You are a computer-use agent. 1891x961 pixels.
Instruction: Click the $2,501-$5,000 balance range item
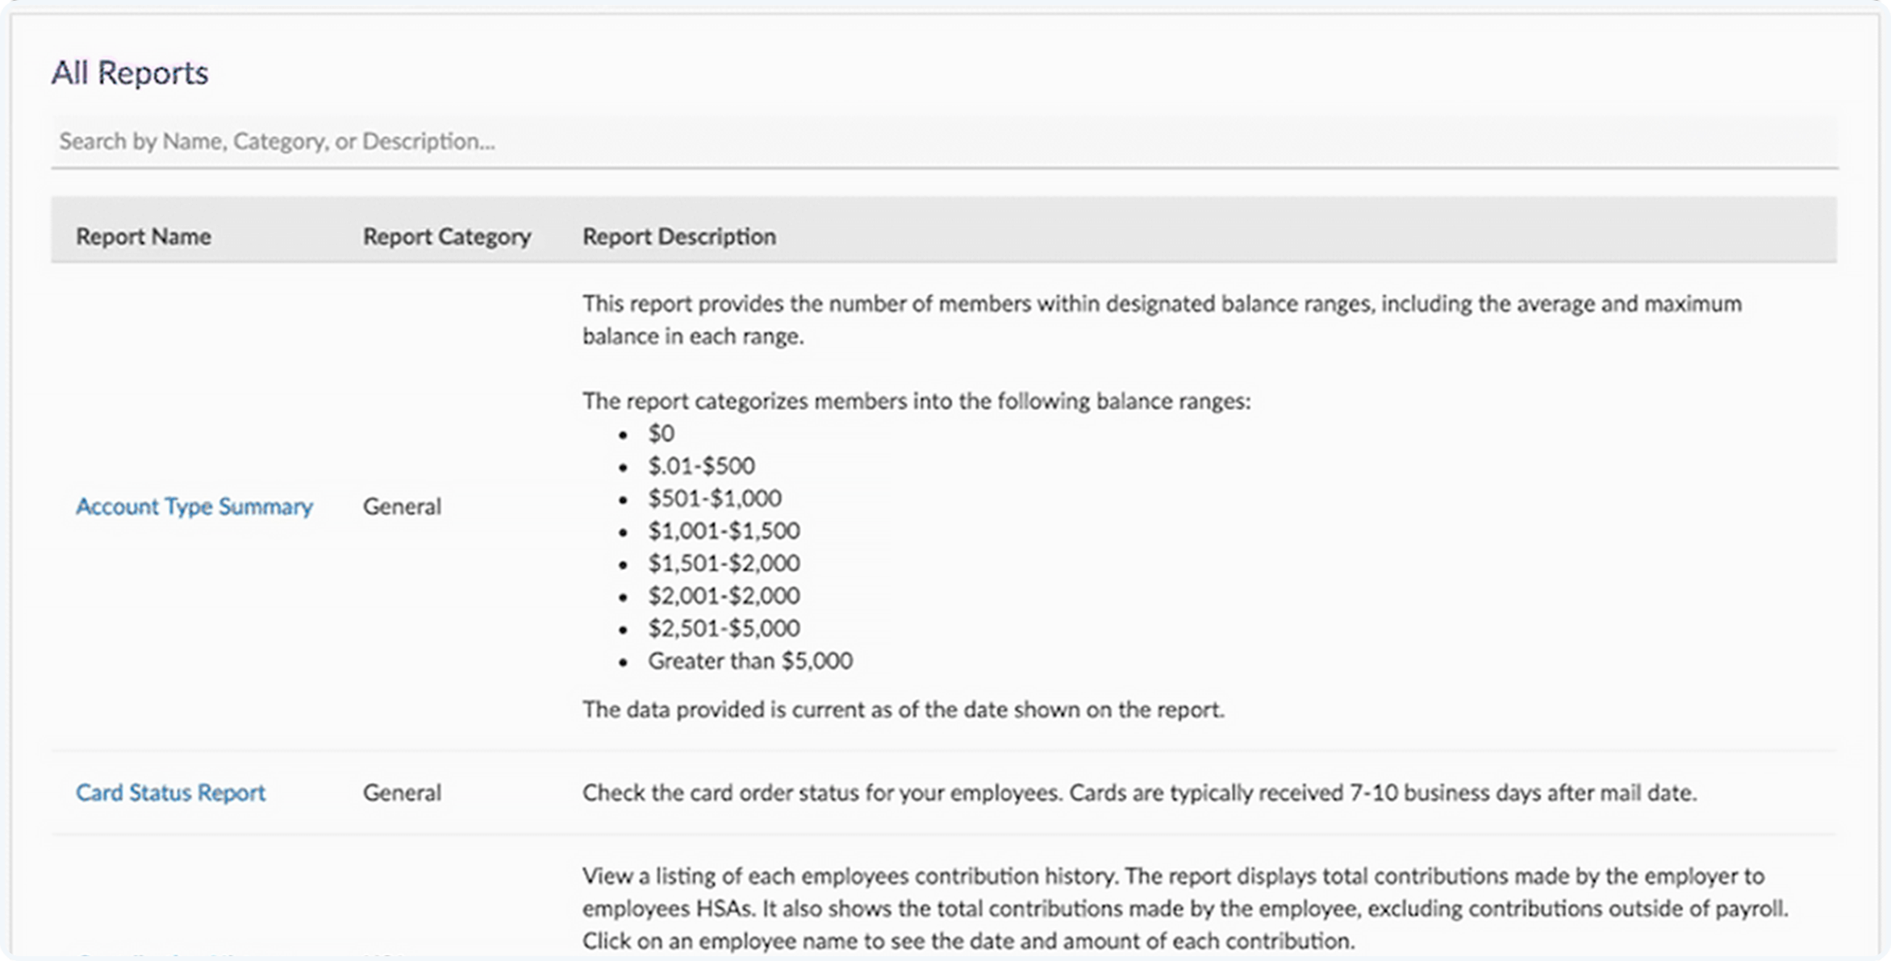coord(724,628)
